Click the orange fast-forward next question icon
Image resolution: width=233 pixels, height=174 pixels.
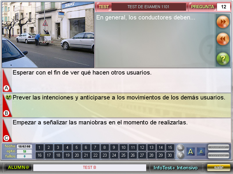coord(223,22)
